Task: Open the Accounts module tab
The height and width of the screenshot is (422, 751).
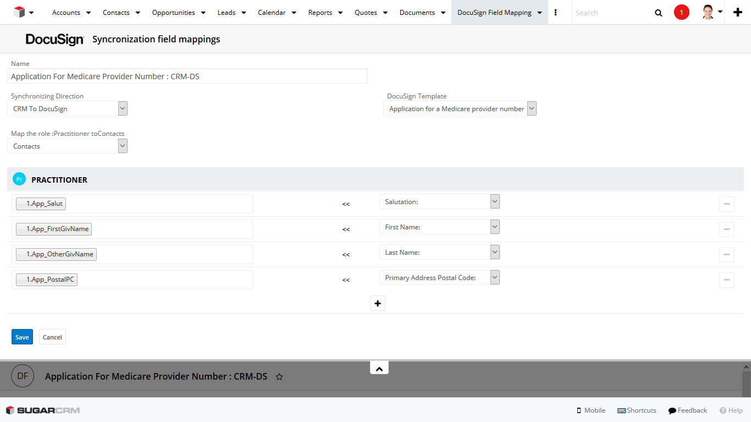Action: (66, 13)
